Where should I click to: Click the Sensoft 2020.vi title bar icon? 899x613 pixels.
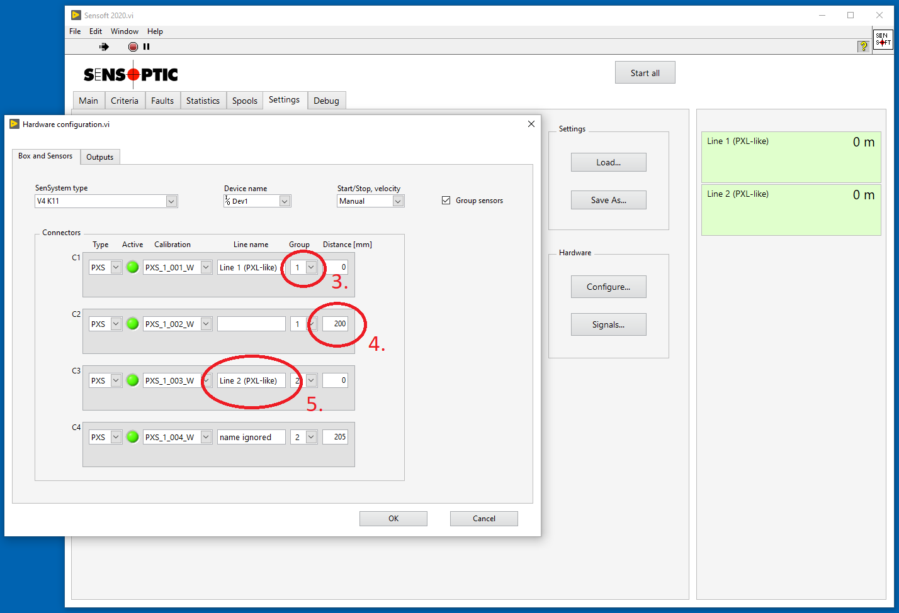76,15
